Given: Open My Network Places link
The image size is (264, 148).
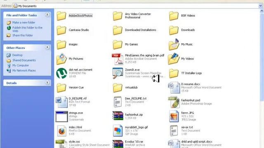Looking at the screenshot, I should click(24, 71).
